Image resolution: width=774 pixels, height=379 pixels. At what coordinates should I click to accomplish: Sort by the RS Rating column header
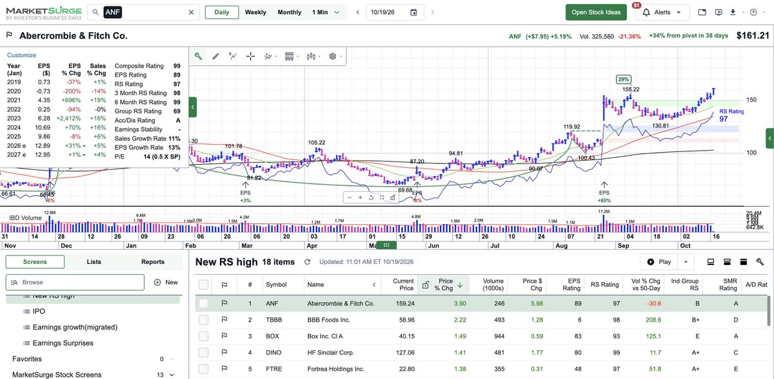click(605, 284)
